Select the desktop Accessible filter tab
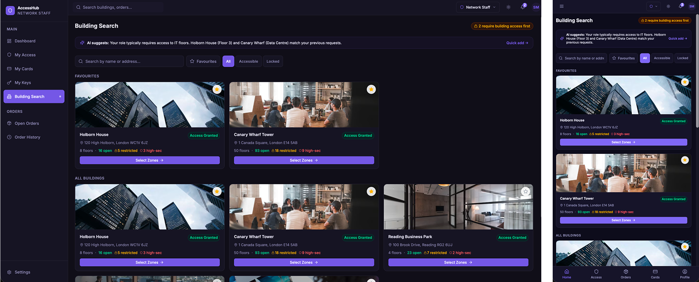The width and height of the screenshot is (699, 282). pos(249,61)
